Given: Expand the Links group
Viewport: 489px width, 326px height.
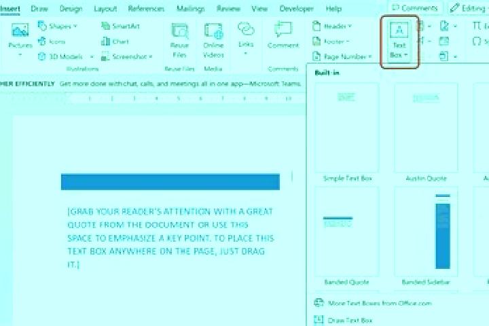Looking at the screenshot, I should (246, 39).
